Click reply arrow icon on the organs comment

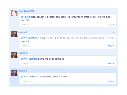point(114,82)
